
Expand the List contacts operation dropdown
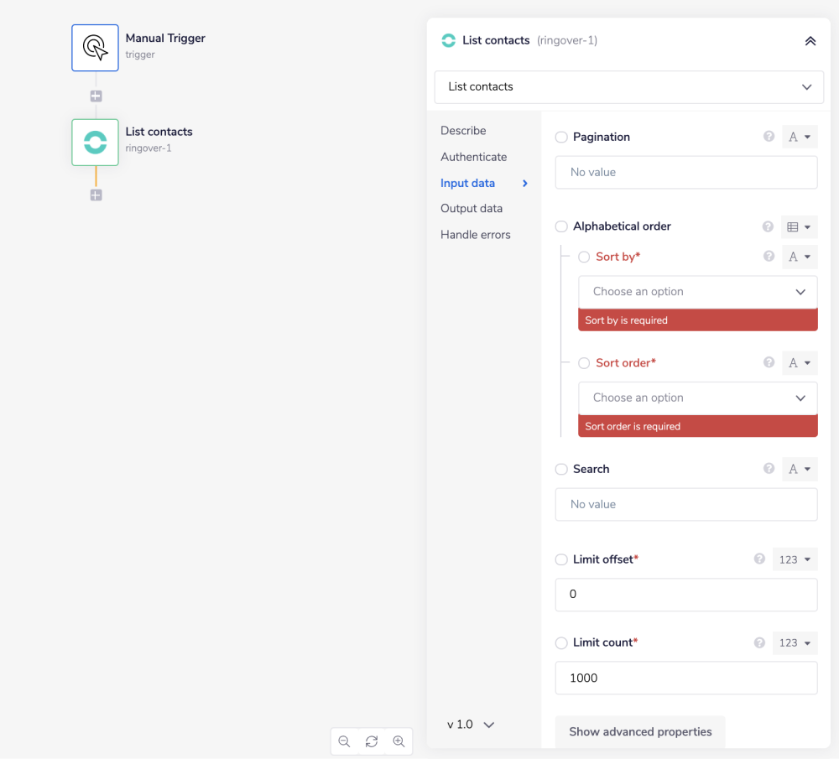click(x=628, y=87)
